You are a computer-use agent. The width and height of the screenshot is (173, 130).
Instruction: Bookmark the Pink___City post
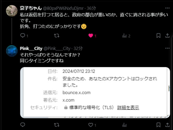click(158, 125)
